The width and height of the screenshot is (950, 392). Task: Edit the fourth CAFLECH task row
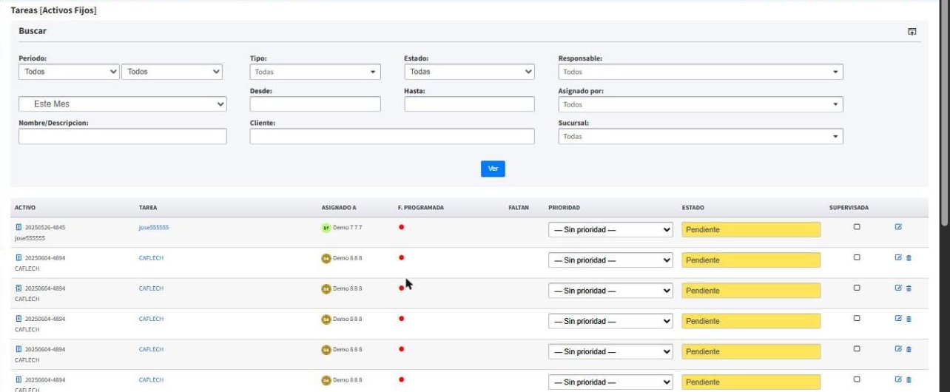pyautogui.click(x=898, y=348)
